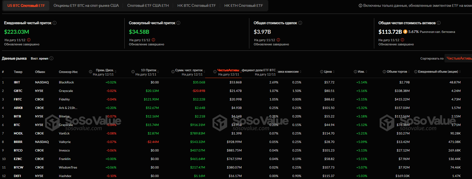Viewport: 472px width, 179px height.
Task: Switch to Спотовый ETF США ETH tab
Action: [148, 6]
